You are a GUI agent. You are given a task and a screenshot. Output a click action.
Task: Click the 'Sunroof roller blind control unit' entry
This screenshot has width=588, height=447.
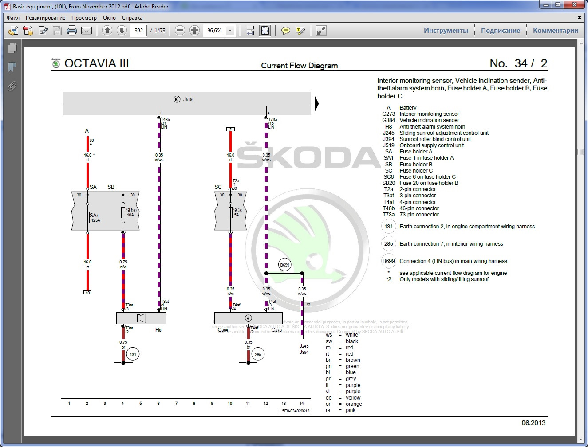pos(435,139)
